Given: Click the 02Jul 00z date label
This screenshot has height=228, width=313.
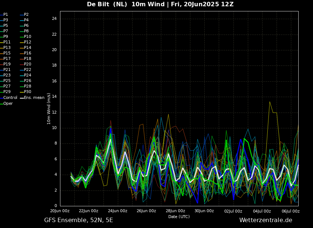Looking at the screenshot, I should (233, 211).
